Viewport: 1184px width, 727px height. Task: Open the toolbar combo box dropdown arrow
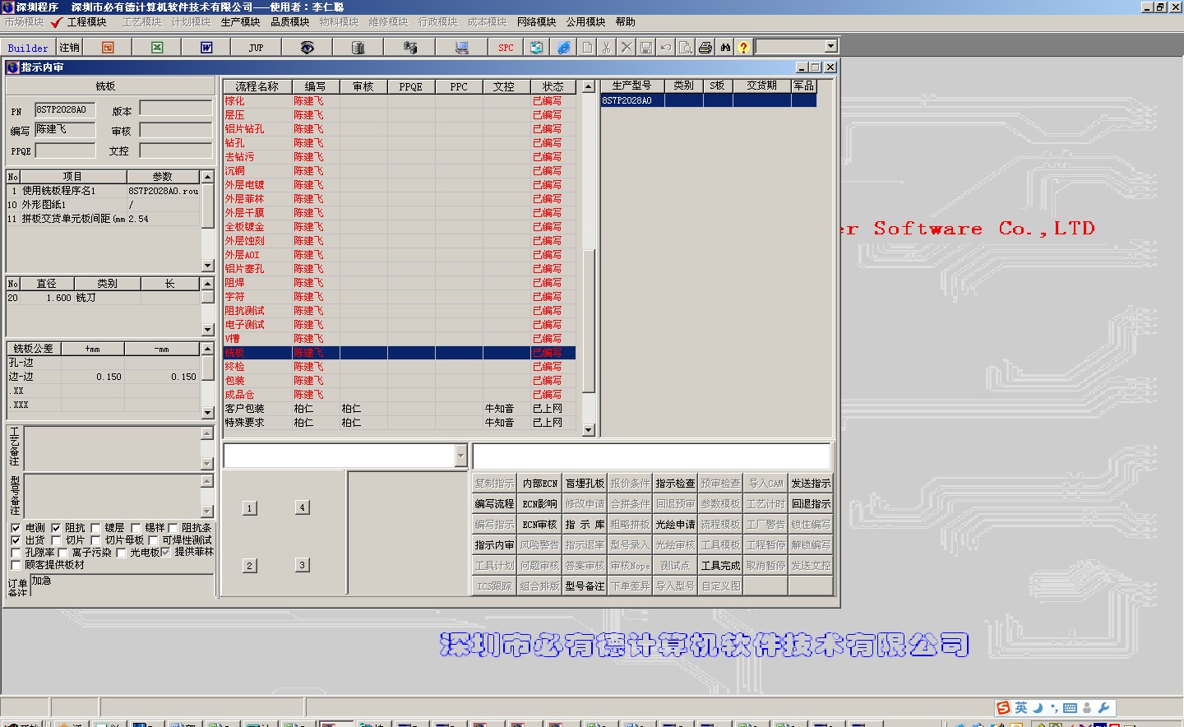click(x=830, y=47)
